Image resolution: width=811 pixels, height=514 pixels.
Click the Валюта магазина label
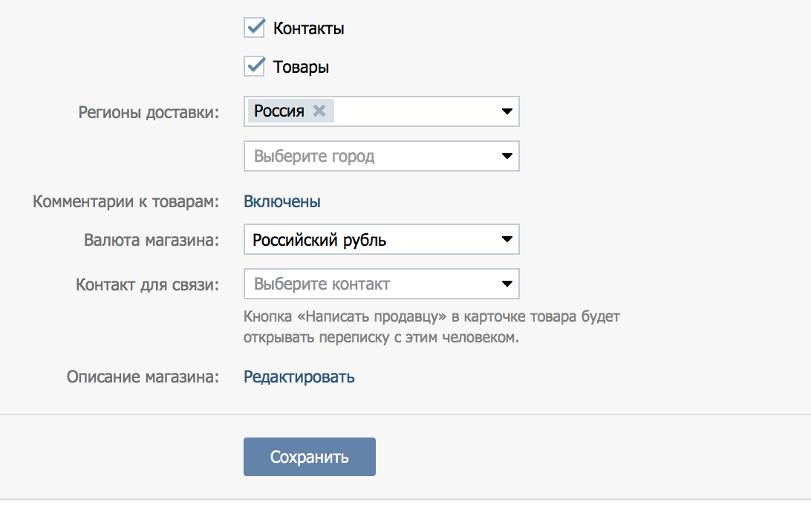152,240
